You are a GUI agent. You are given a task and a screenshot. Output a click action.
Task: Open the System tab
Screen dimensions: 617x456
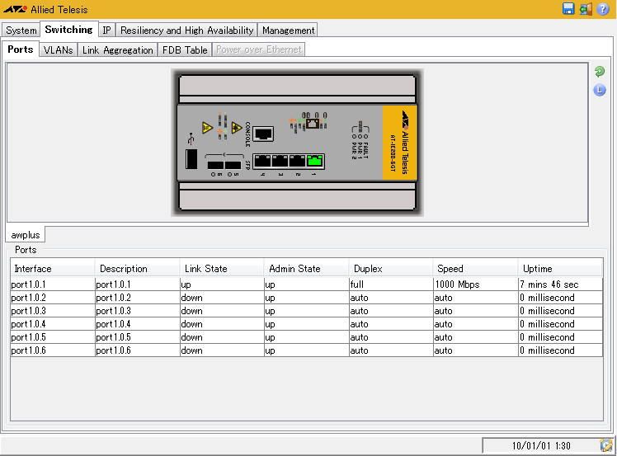21,31
